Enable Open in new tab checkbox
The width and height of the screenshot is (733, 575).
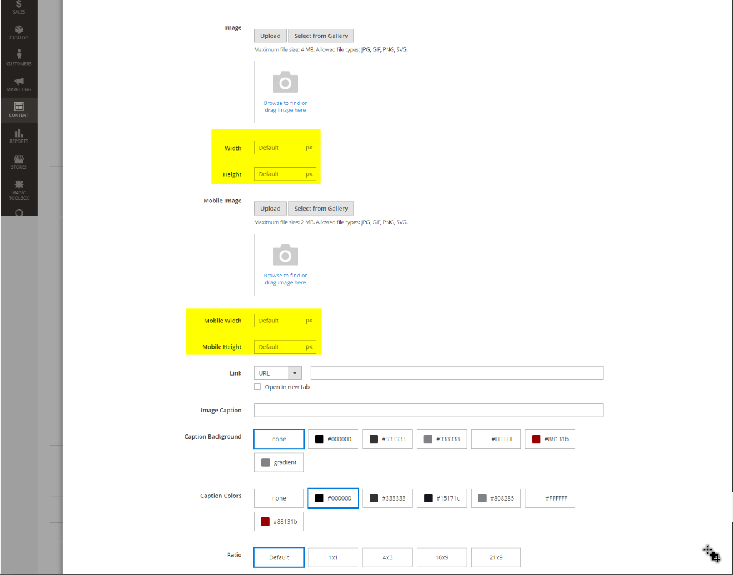click(257, 387)
